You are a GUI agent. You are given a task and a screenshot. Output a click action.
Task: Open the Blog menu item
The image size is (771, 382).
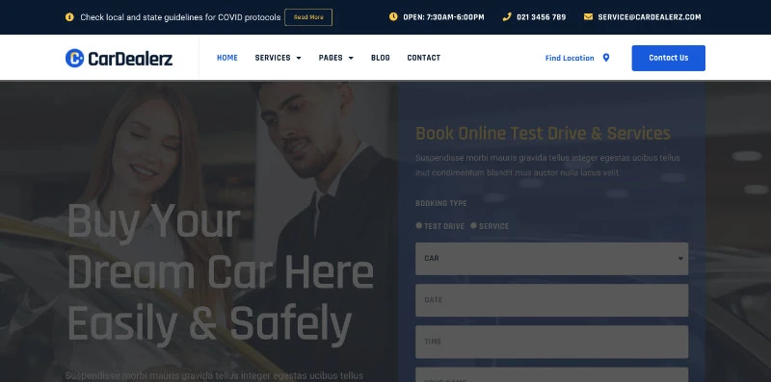(381, 58)
